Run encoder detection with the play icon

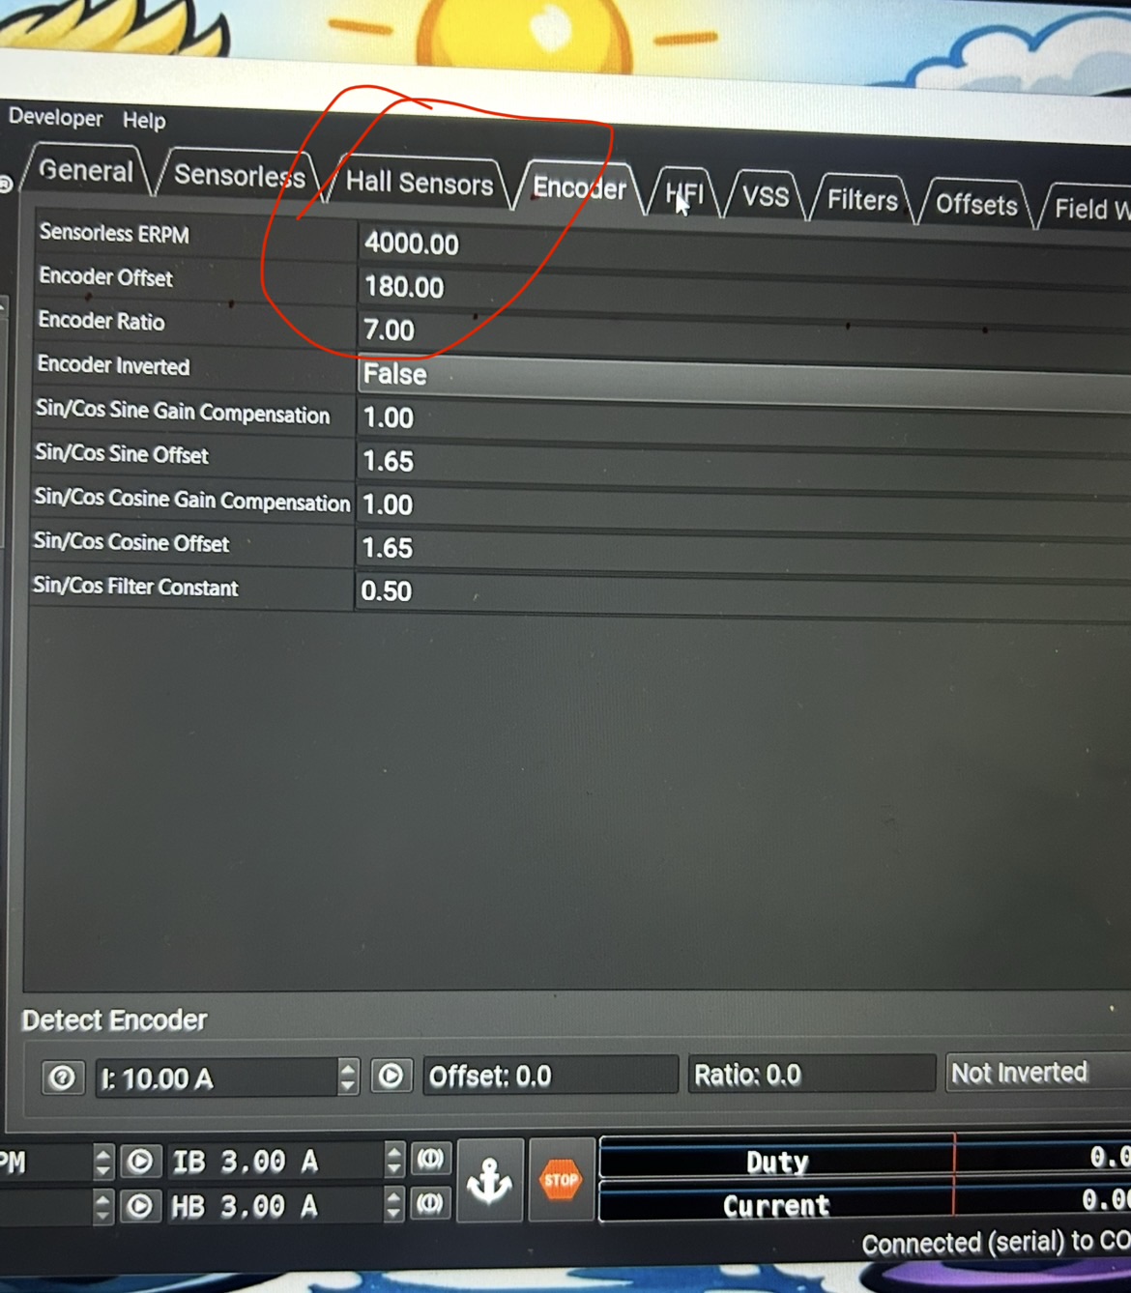pos(391,1076)
